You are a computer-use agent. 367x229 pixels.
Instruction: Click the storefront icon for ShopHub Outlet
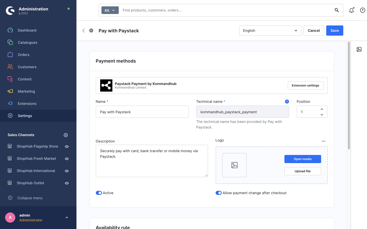(x=10, y=183)
